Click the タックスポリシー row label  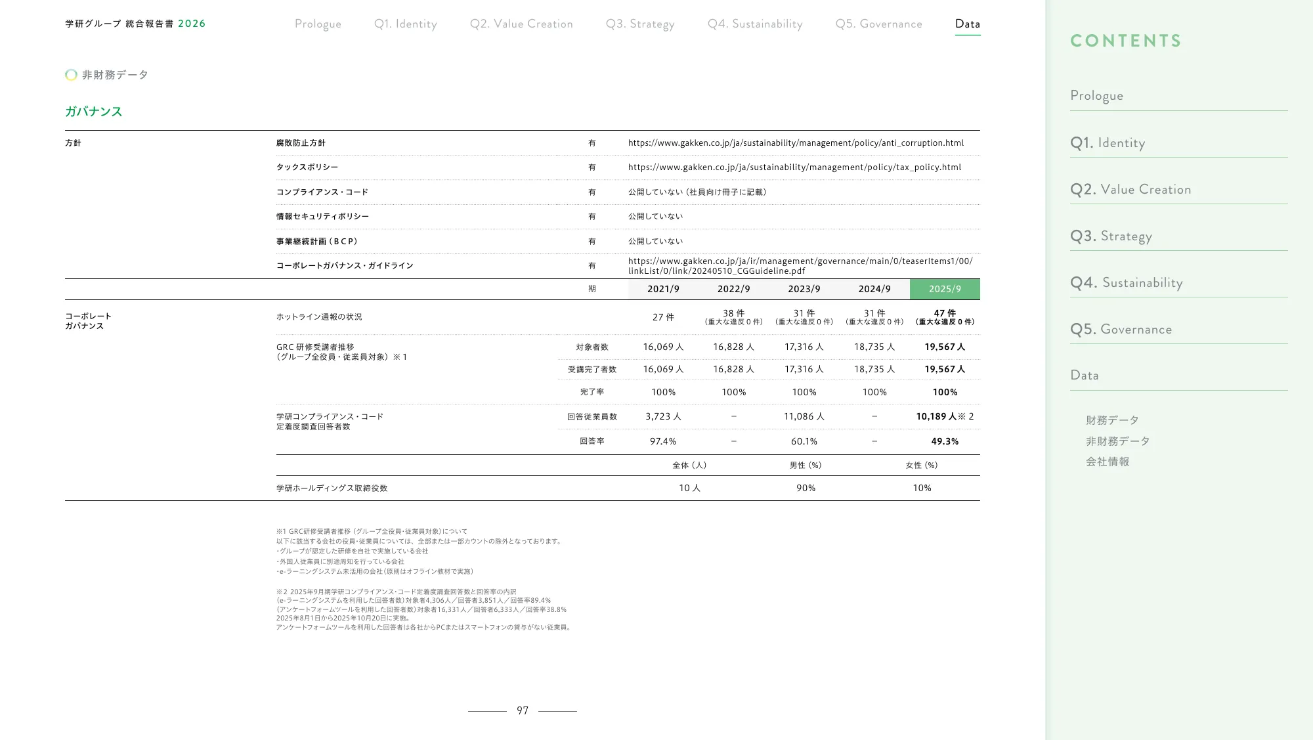click(307, 167)
